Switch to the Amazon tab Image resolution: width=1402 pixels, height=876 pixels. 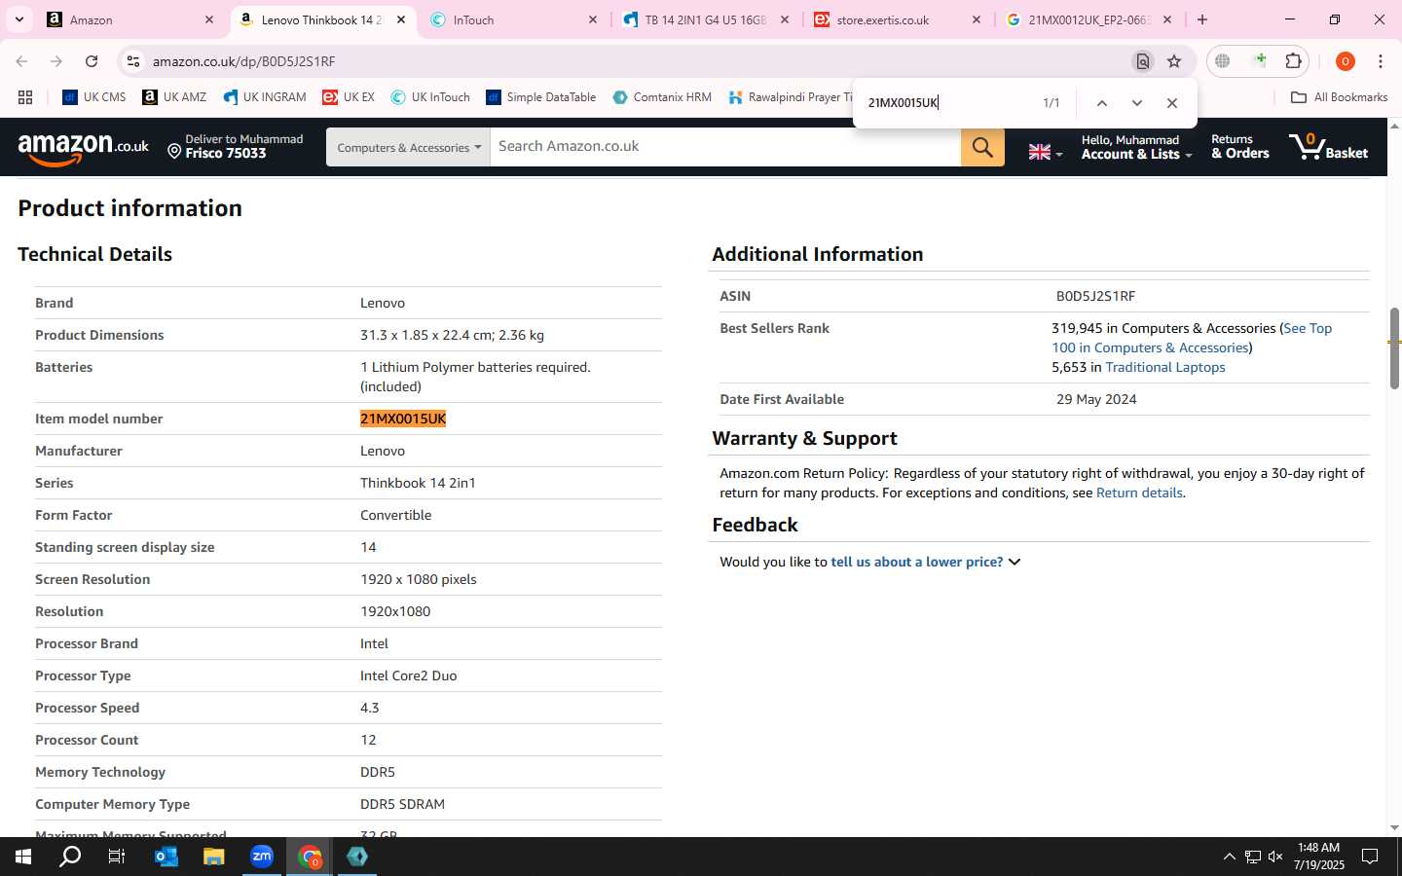pos(129,19)
